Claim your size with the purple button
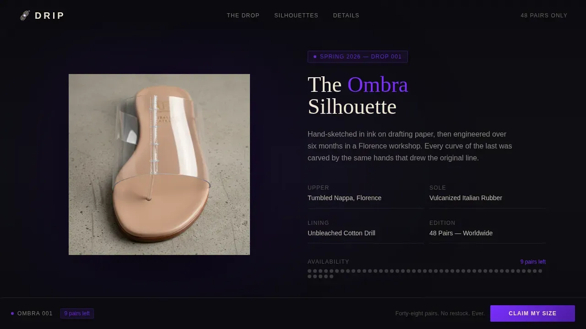Viewport: 586px width, 329px height. click(532, 313)
